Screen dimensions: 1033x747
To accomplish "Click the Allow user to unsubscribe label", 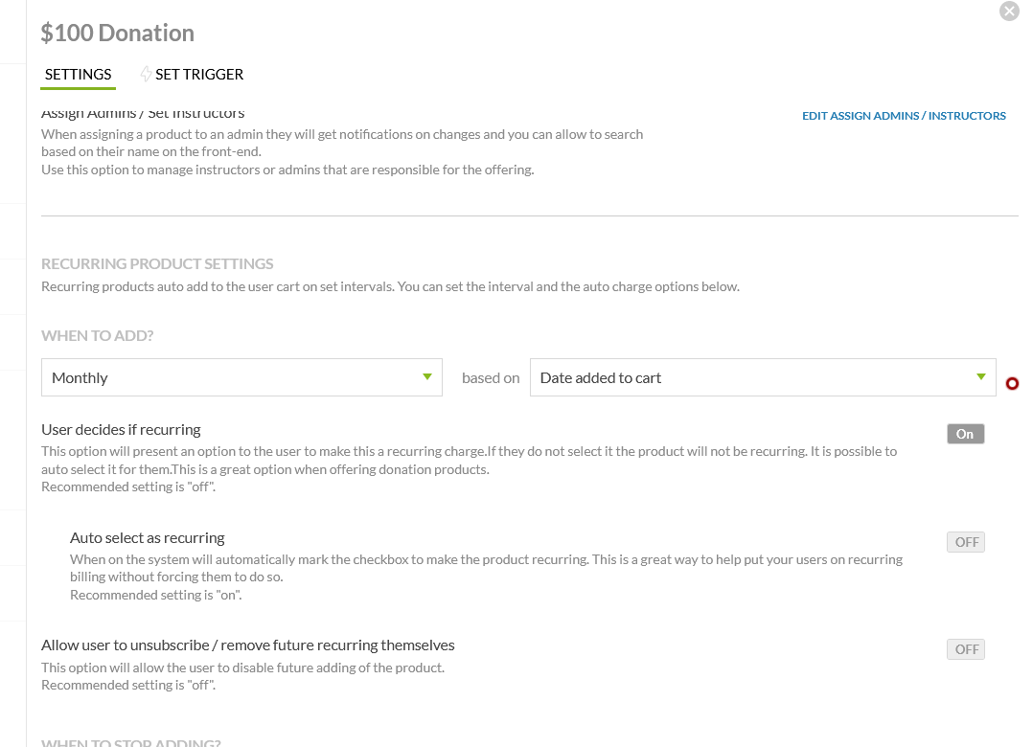I will pos(247,645).
